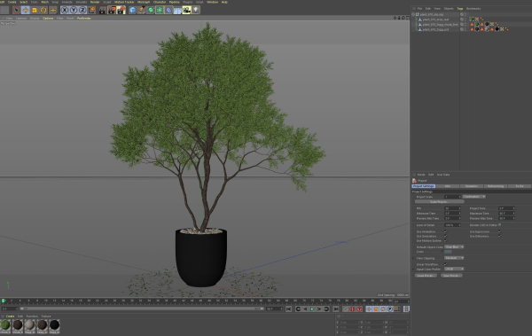Switch to the To Do tab
Image resolution: width=532 pixels, height=336 pixels.
click(520, 186)
